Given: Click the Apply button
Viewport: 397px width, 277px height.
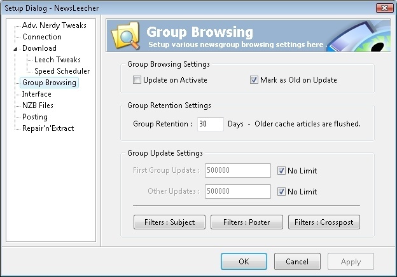Looking at the screenshot, I should pos(351,261).
